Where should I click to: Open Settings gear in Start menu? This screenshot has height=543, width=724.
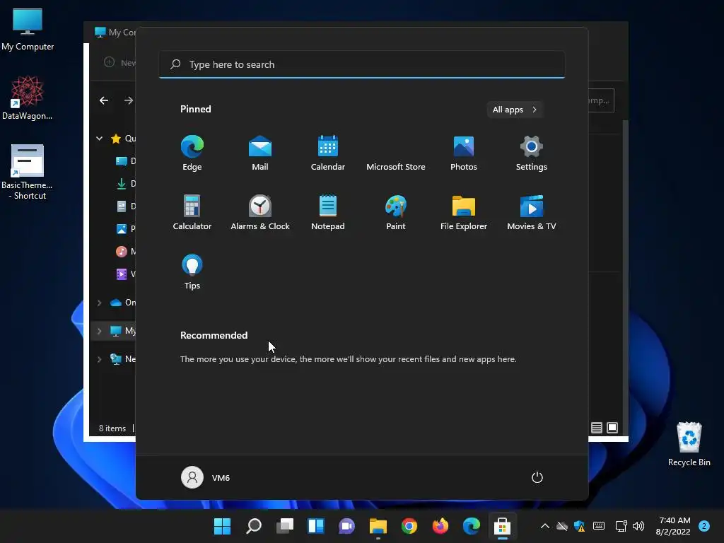[x=532, y=153]
